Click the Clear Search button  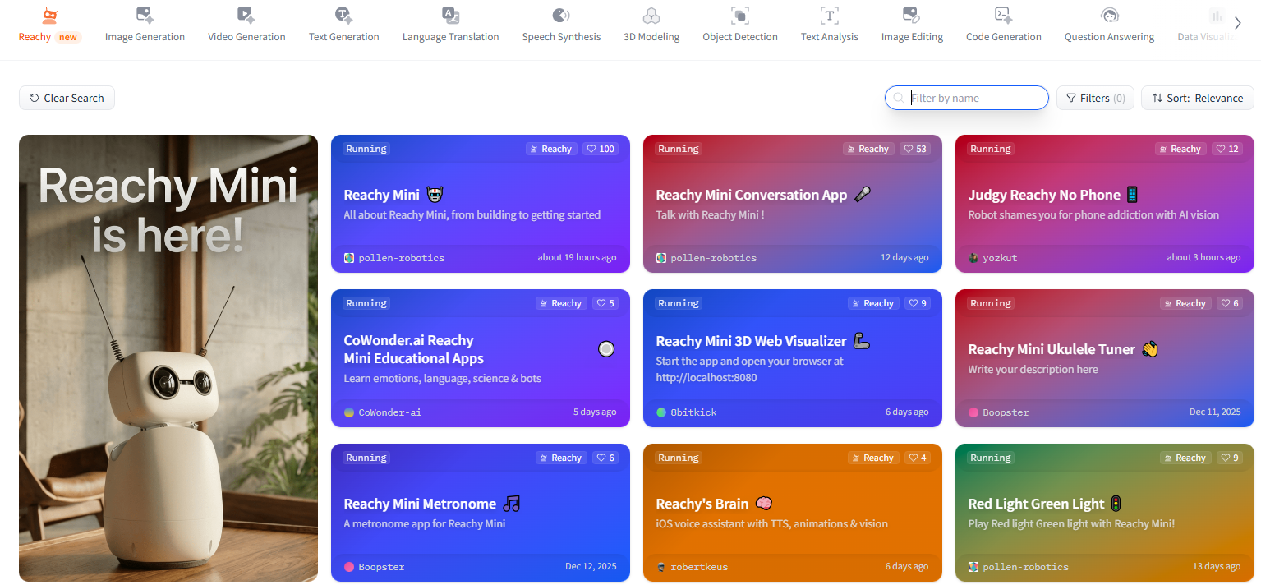pyautogui.click(x=67, y=98)
